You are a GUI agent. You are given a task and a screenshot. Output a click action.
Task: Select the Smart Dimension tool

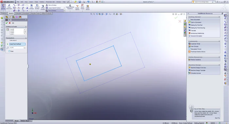[x=9, y=7]
